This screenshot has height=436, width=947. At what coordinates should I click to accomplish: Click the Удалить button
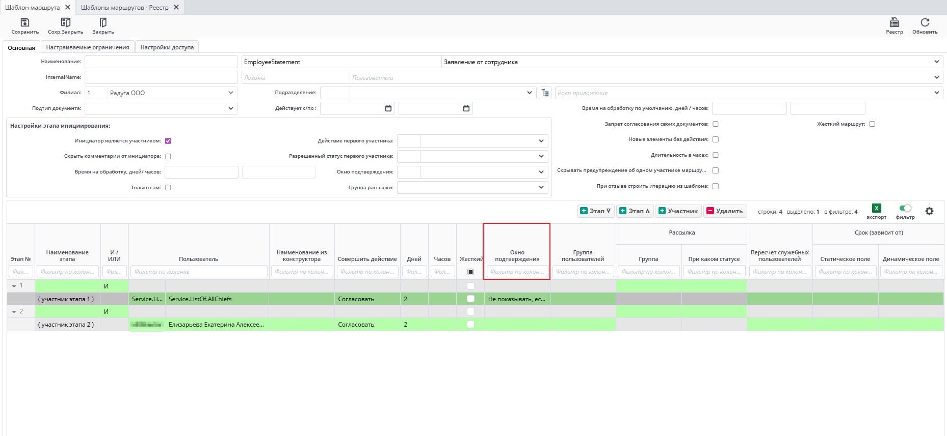725,211
